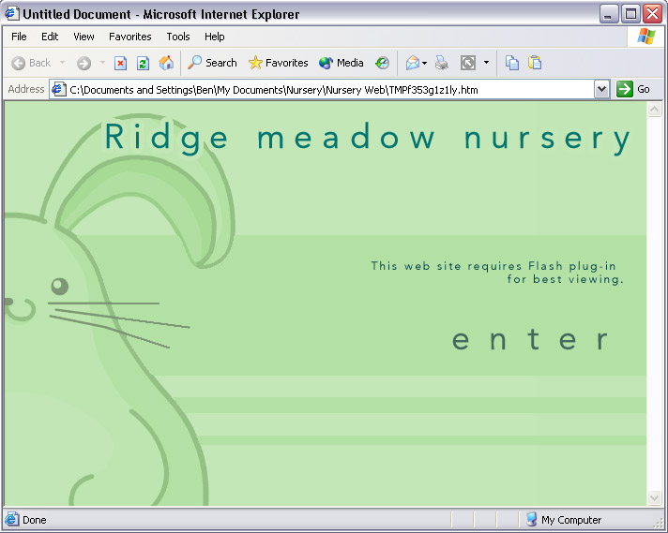Open the Back button history dropdown arrow
Viewport: 668px width, 533px height.
point(63,63)
